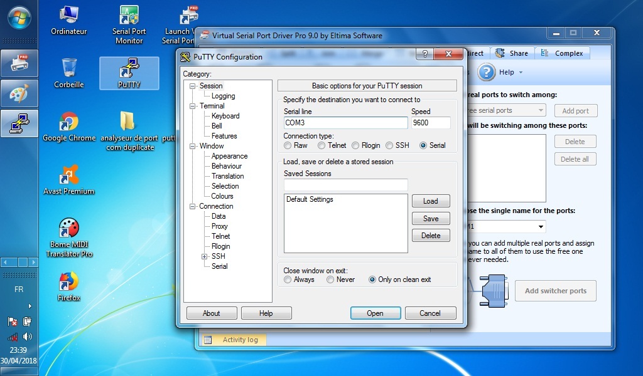
Task: Select the Rlogin connection type
Action: pyautogui.click(x=355, y=145)
